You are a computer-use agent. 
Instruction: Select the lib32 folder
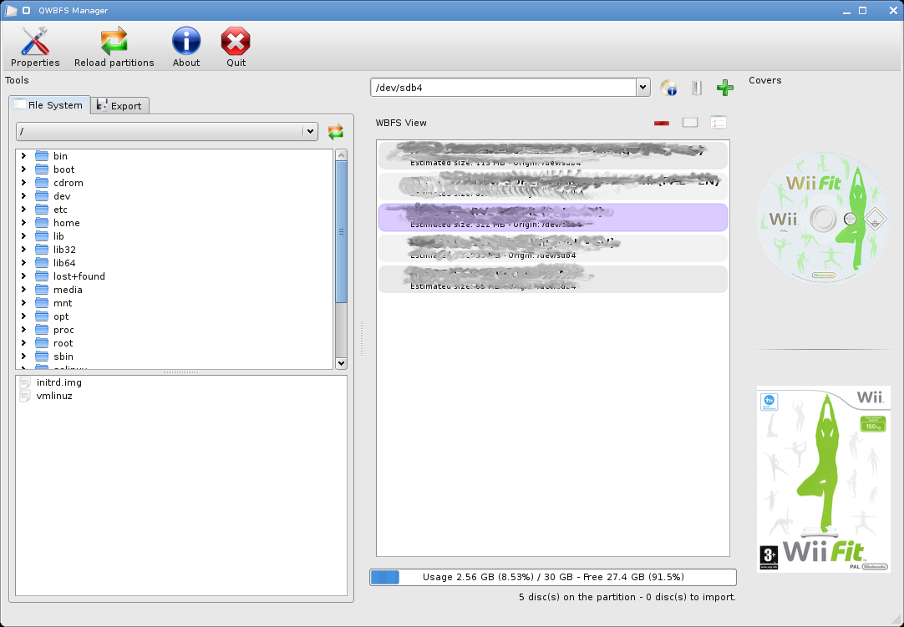tap(64, 250)
